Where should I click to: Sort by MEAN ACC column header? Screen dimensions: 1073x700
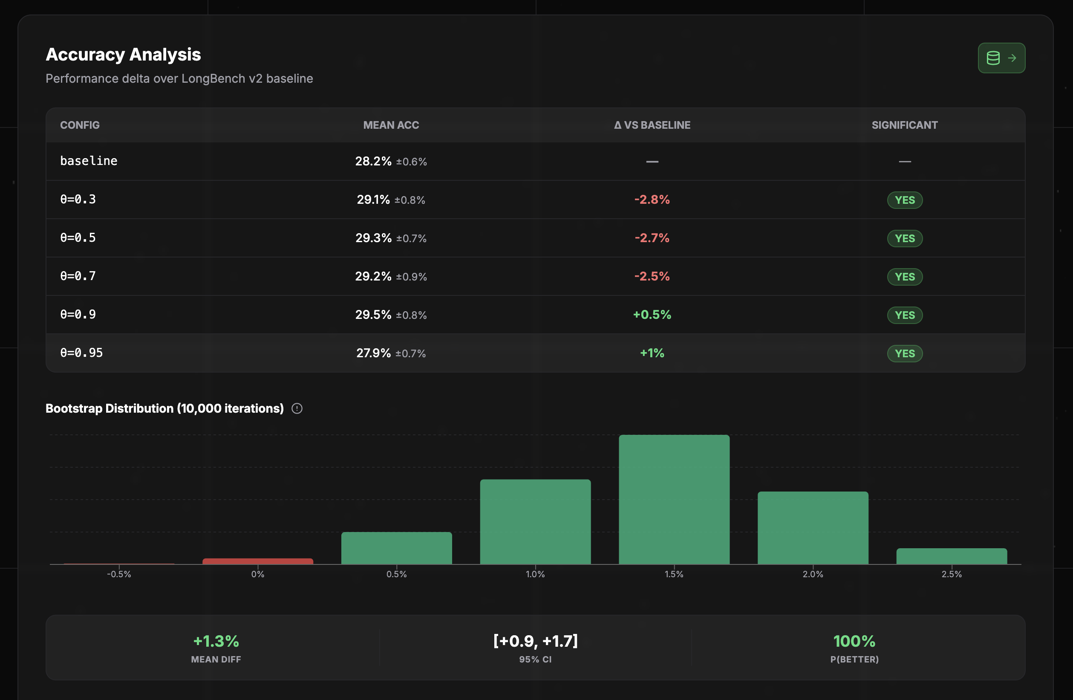coord(391,125)
